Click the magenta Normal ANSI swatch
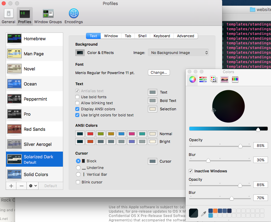The image size is (271, 222). 132,134
